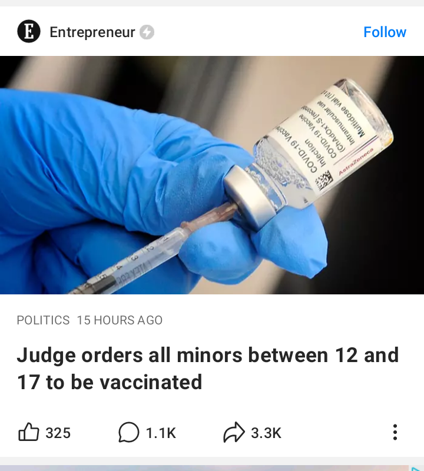Open the Entrepreneur publisher logo
Image resolution: width=424 pixels, height=471 pixels.
[x=28, y=31]
